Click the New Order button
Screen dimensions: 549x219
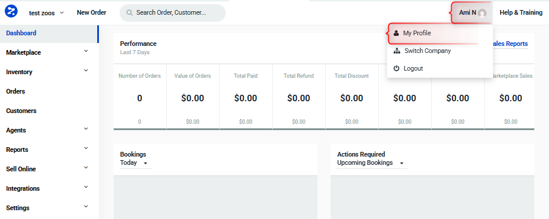point(91,12)
